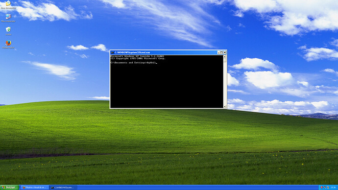Maximize the cmd.exe window

(x=221, y=52)
